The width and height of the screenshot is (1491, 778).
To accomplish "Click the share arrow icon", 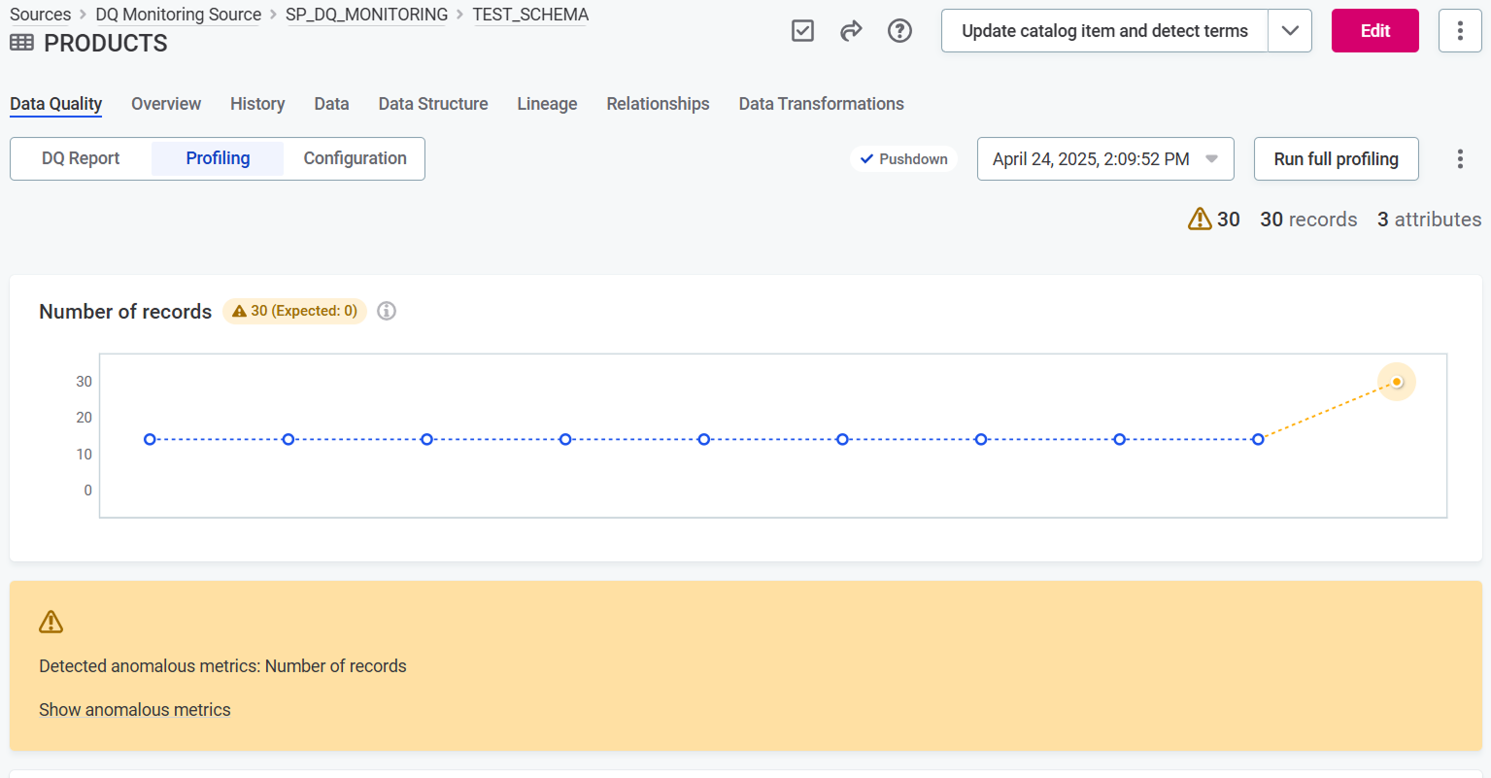I will point(851,31).
